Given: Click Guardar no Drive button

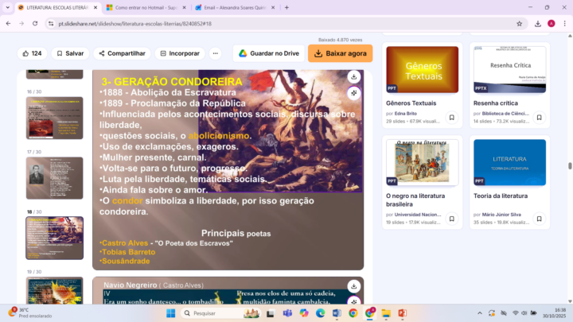Looking at the screenshot, I should tap(268, 53).
